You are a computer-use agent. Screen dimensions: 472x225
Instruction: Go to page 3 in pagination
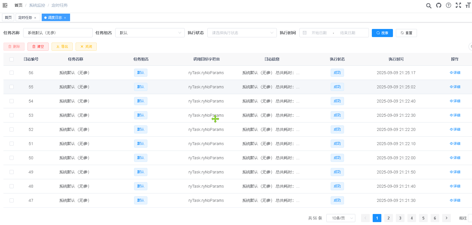click(400, 218)
